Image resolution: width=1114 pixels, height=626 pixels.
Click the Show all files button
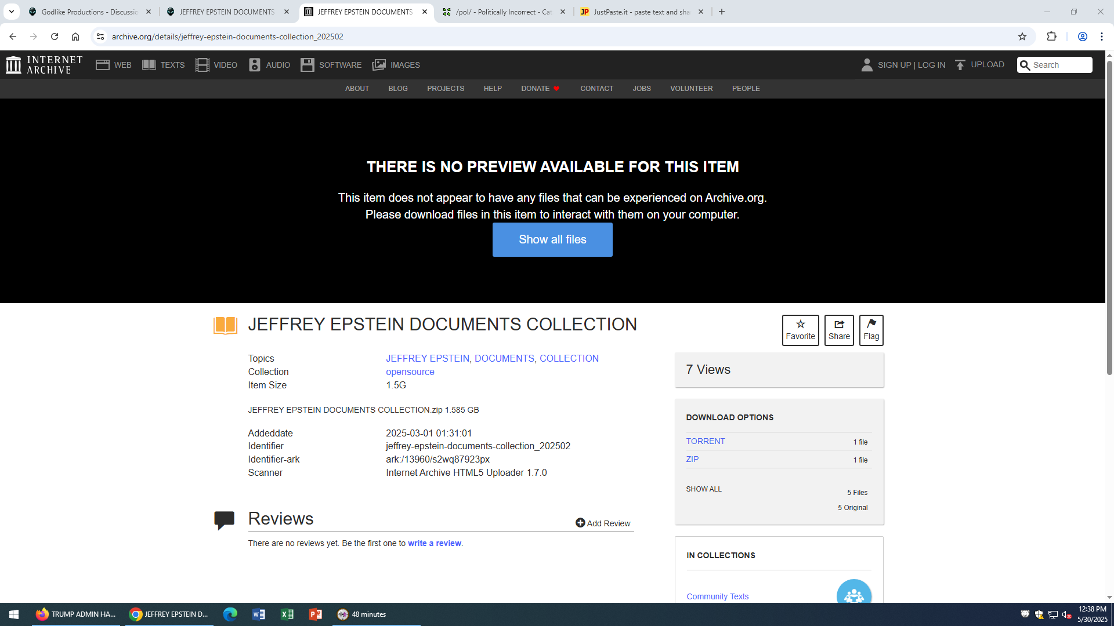coord(552,239)
